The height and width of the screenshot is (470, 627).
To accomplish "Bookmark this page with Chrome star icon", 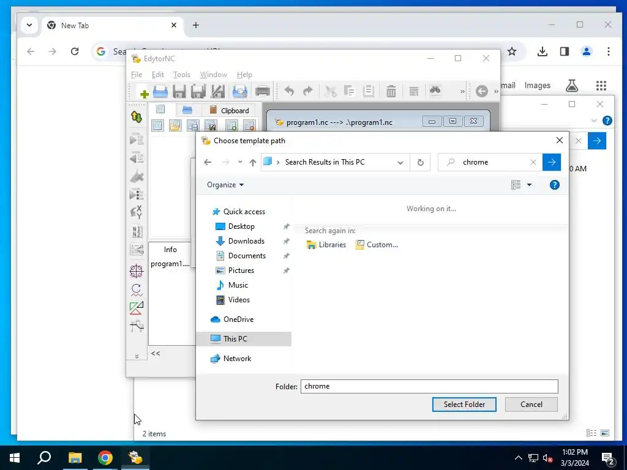I will [512, 51].
